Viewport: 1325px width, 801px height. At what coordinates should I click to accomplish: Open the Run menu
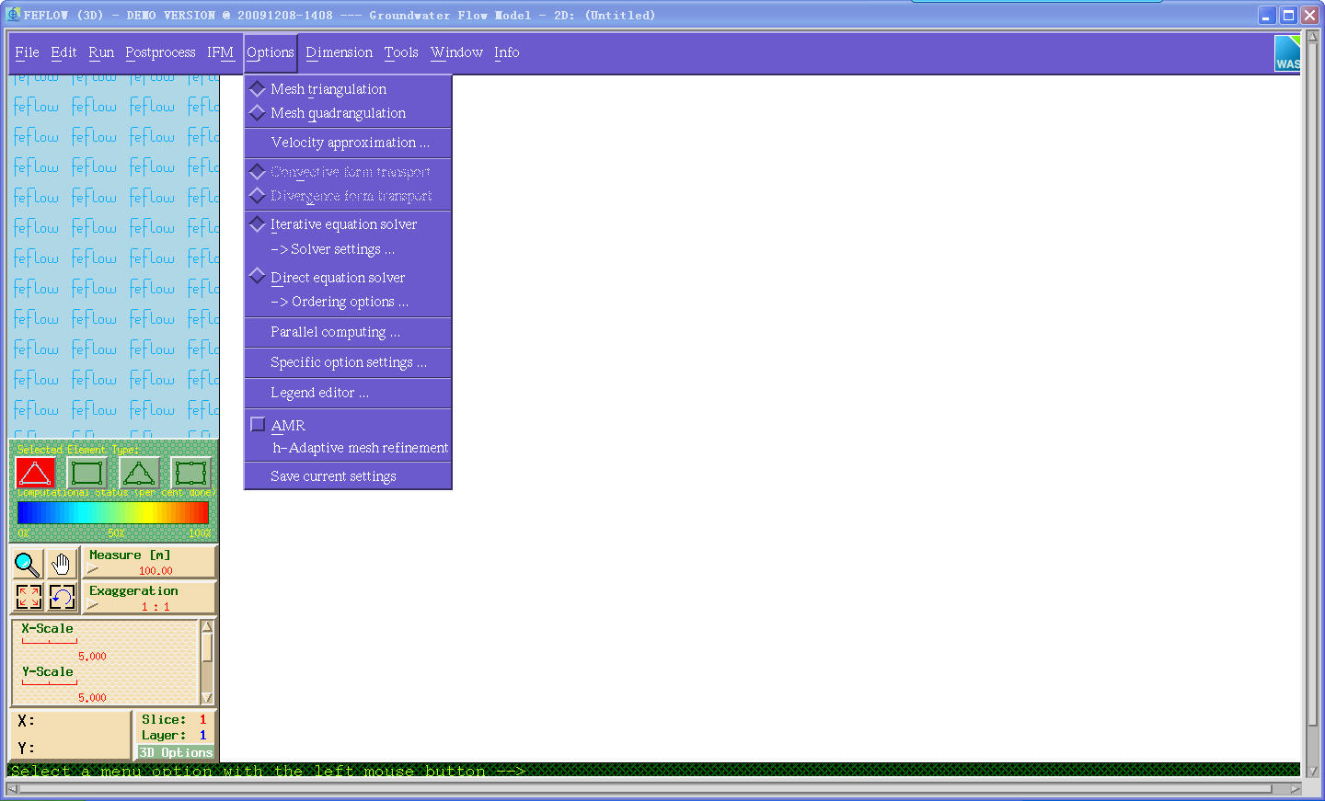point(101,52)
